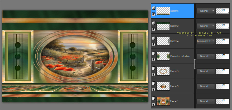
Task: Click the layer type icon of Raster 5
Action: [x=154, y=83]
